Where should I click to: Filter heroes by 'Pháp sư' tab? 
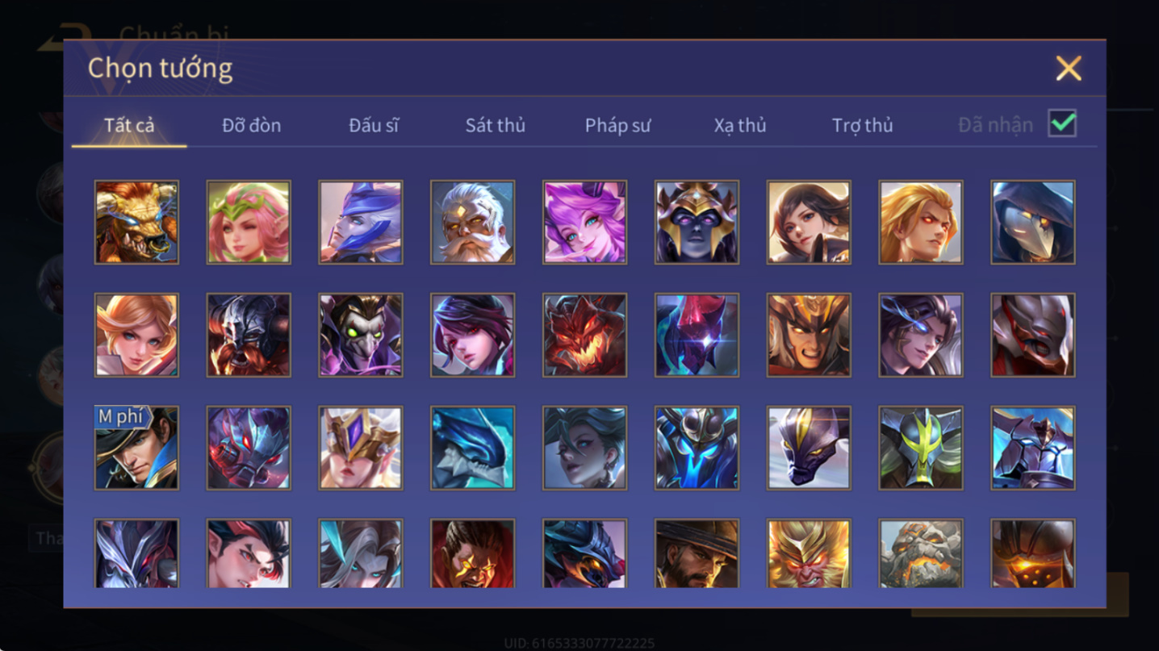click(618, 126)
